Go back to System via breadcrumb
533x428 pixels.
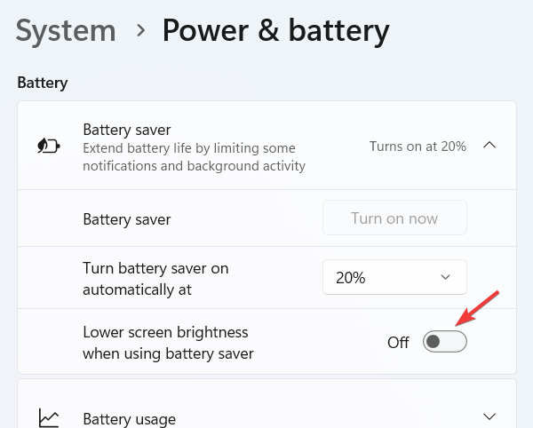pos(66,31)
